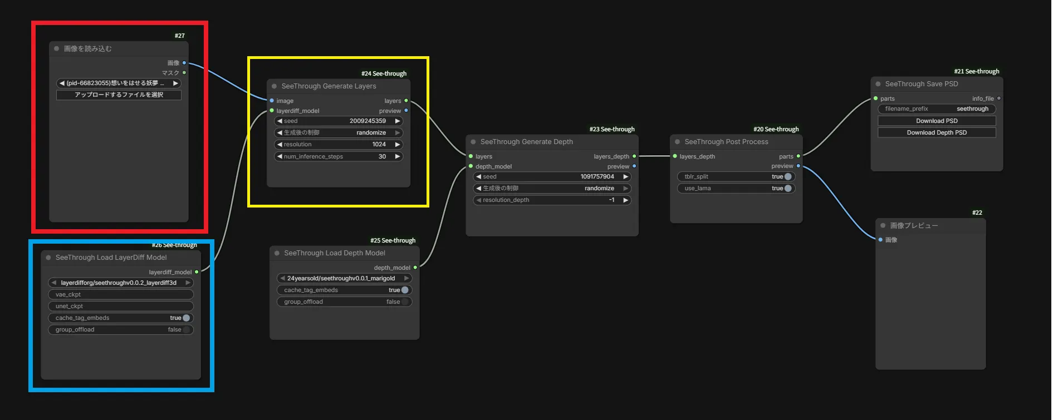Toggle cache_tag_embeds in Load Depth Model node
The height and width of the screenshot is (420, 1058).
405,290
